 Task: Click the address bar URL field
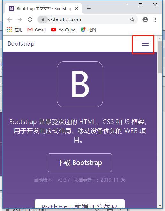[x=88, y=20]
